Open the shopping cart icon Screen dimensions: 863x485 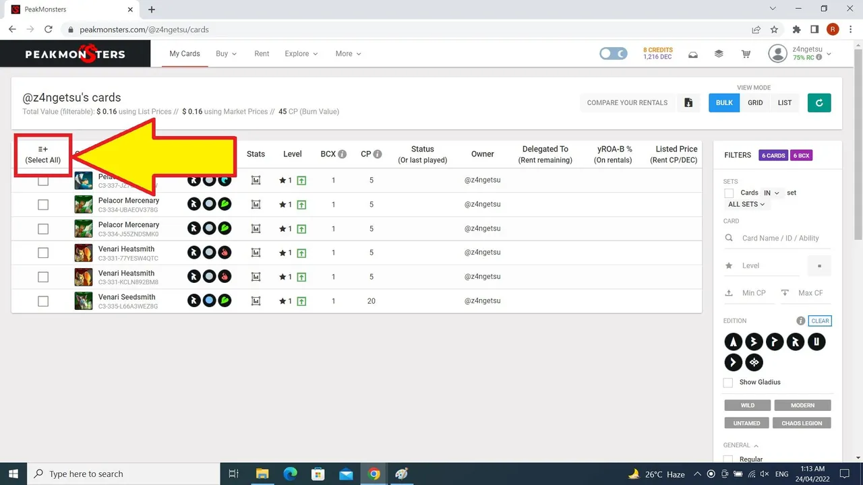pos(746,54)
